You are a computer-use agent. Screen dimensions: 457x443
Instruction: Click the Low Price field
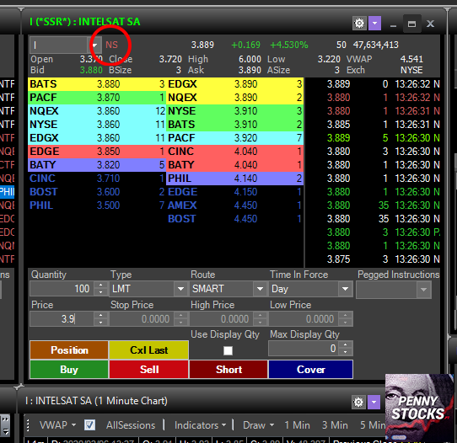[x=304, y=318]
